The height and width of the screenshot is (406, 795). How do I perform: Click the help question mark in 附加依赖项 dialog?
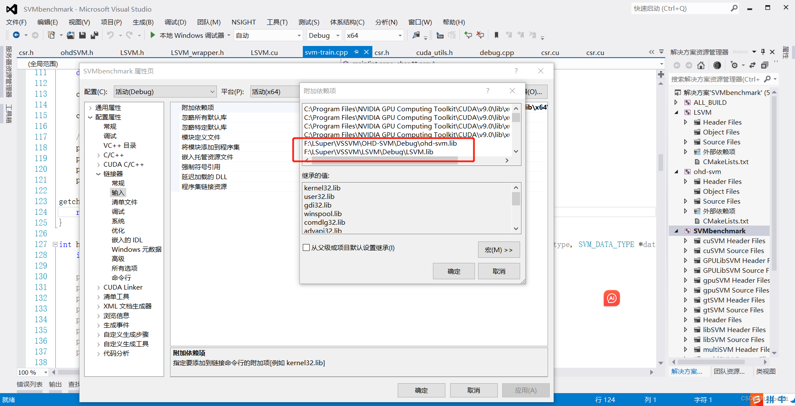point(487,91)
